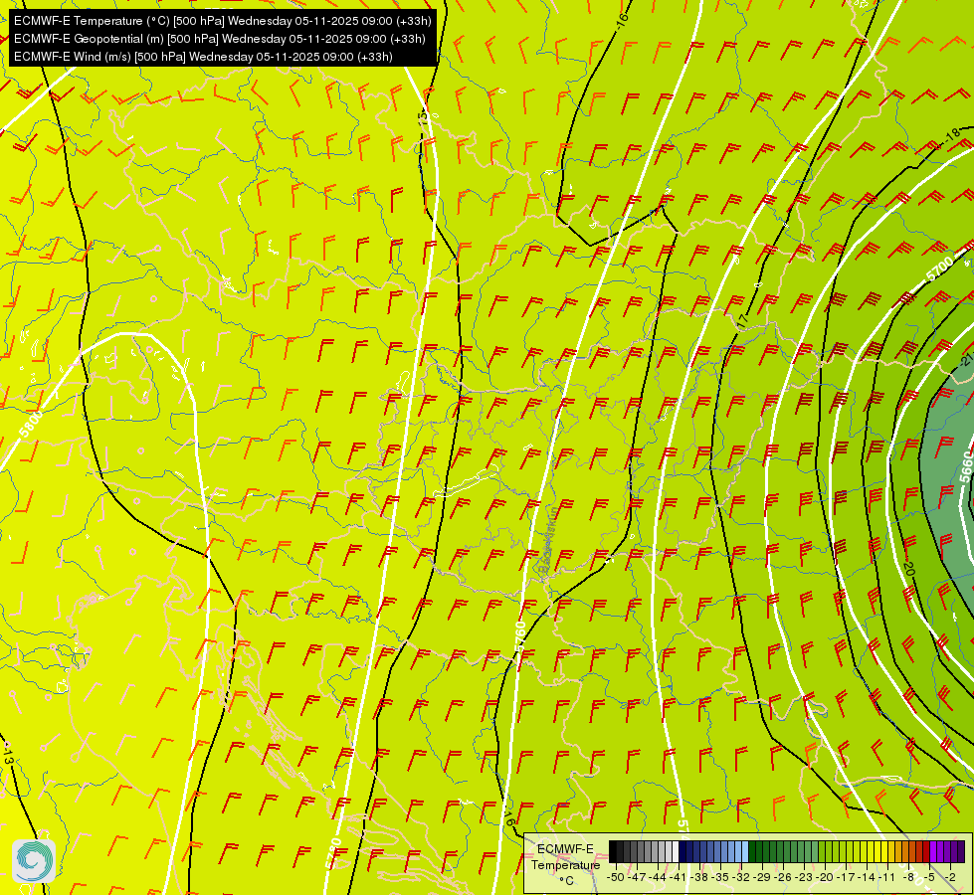The height and width of the screenshot is (895, 974).
Task: Click the -20 legend value
Action: coord(825,877)
